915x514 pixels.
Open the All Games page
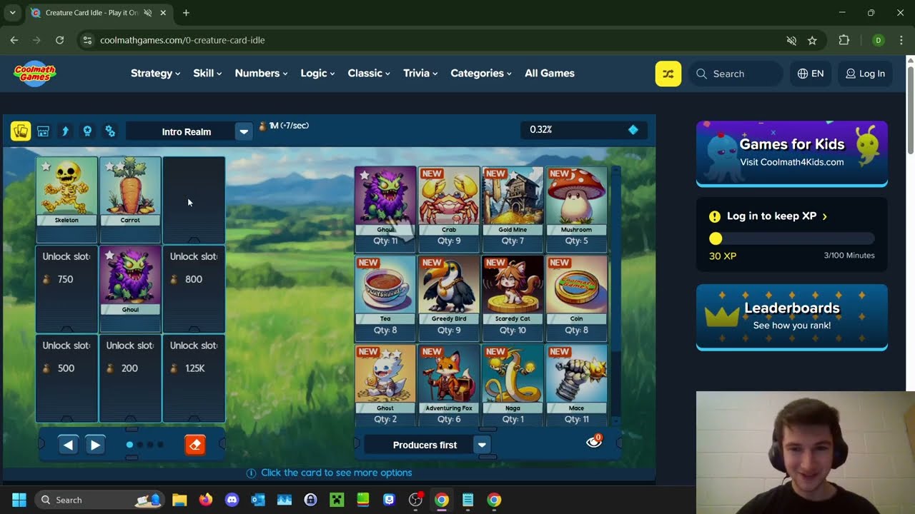(x=550, y=74)
